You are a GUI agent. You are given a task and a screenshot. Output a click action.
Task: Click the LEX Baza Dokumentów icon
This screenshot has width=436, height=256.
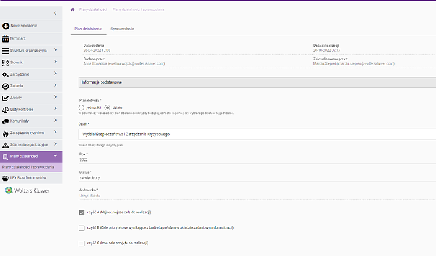pos(5,177)
